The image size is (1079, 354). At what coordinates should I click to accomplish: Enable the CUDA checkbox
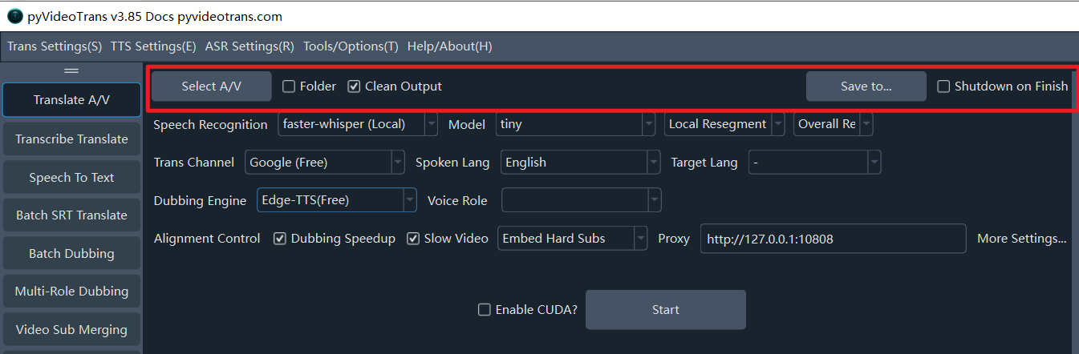484,310
